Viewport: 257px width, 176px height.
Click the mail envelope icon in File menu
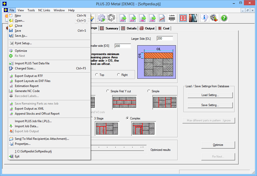pos(11,139)
